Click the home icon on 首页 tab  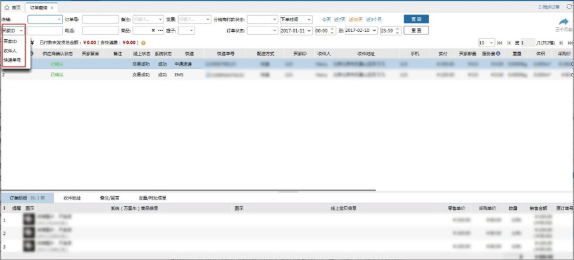tap(7, 7)
